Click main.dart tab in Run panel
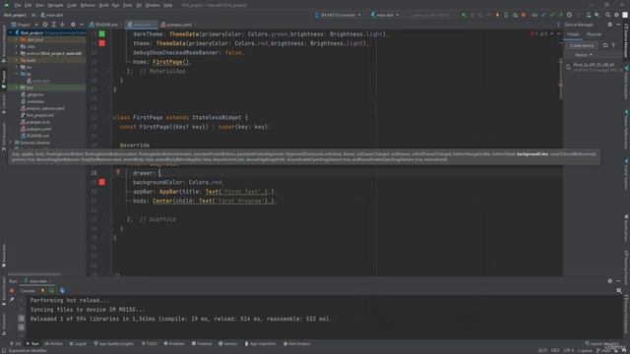630x354 pixels. point(36,281)
